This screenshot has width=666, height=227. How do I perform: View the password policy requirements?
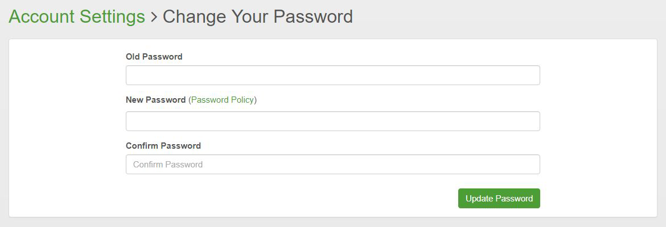point(223,100)
